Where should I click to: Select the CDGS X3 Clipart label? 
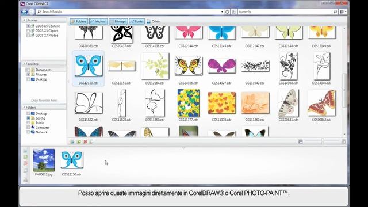pyautogui.click(x=47, y=30)
